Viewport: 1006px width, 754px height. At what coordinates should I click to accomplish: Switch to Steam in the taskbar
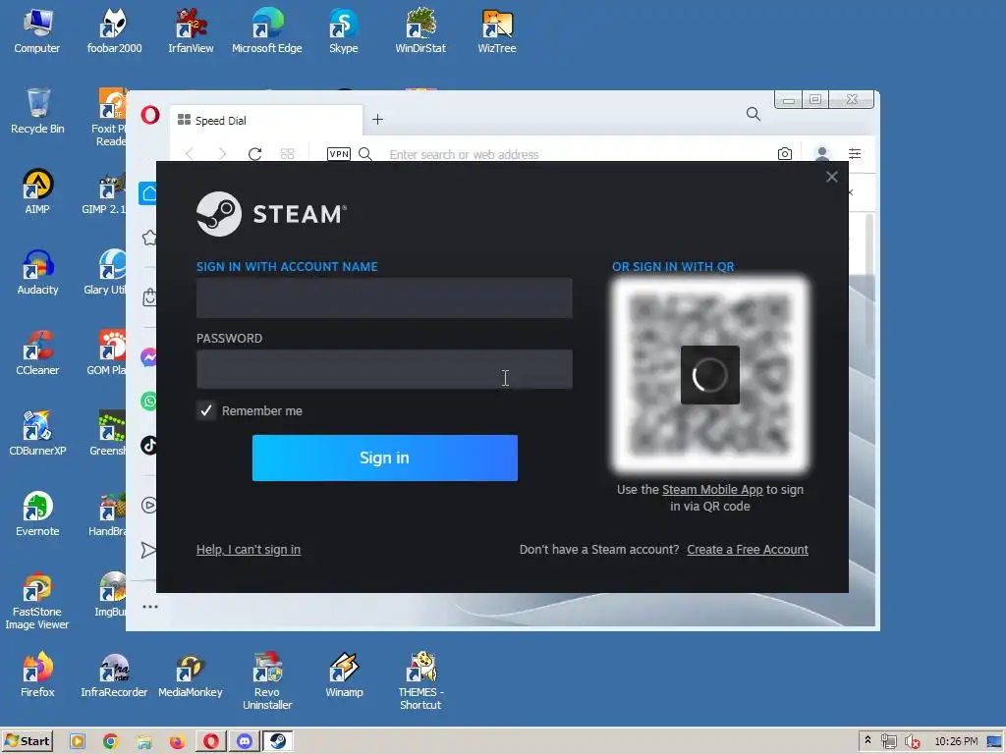point(277,741)
